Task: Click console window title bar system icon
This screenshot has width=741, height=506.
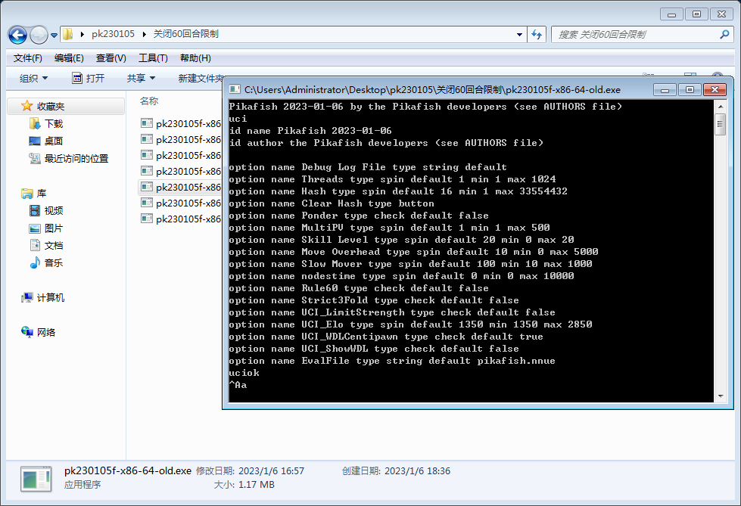Action: (235, 89)
